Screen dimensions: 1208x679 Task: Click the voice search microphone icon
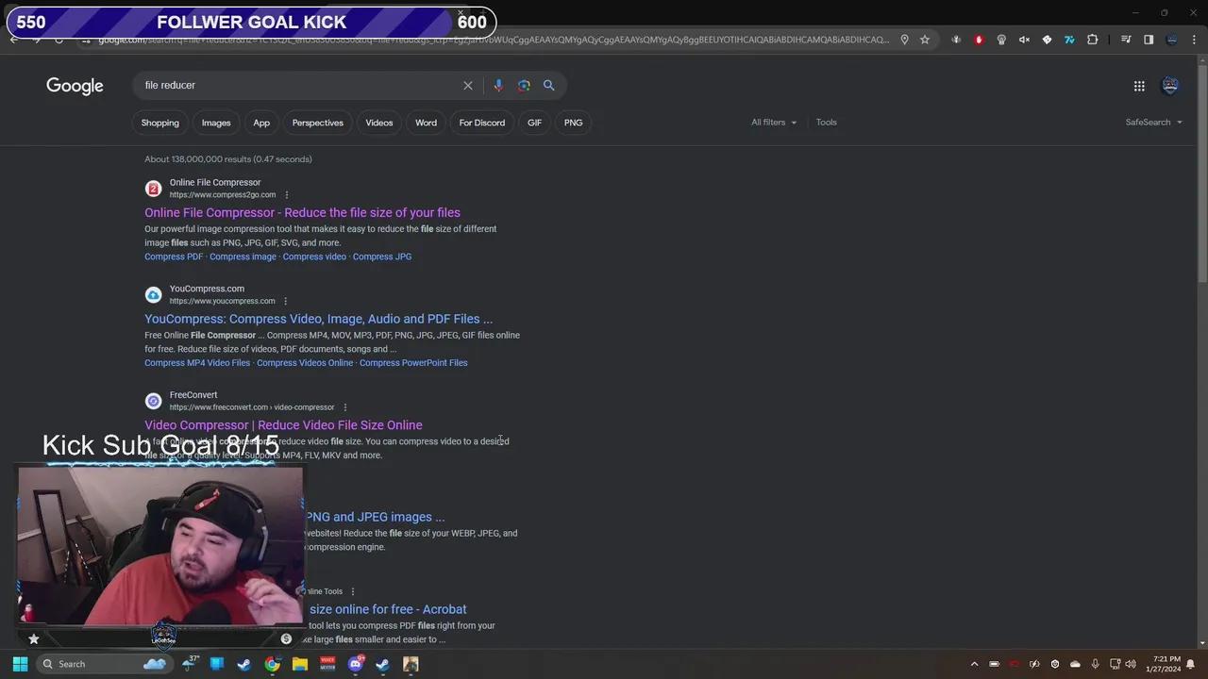click(x=498, y=85)
